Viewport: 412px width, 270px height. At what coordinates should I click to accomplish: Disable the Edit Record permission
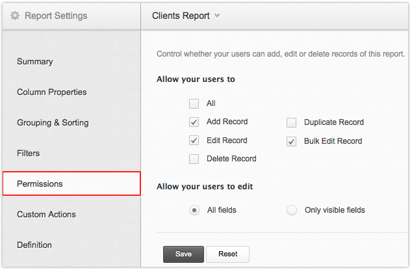[x=194, y=140]
